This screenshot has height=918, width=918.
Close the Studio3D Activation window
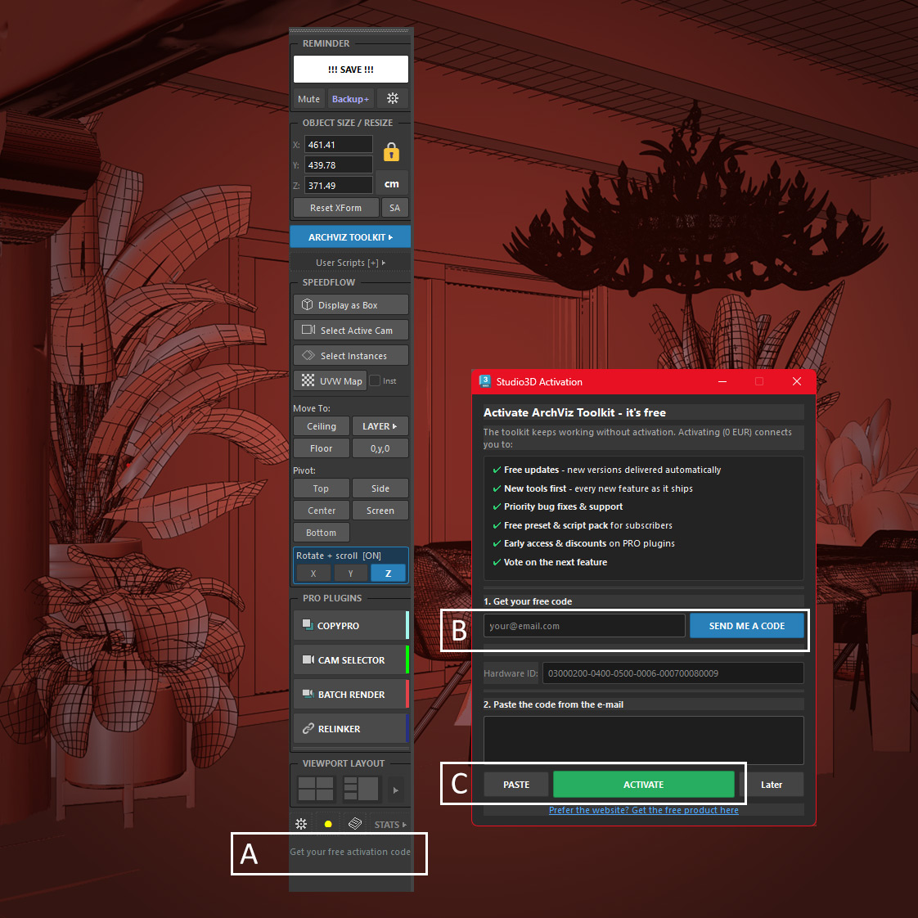click(x=797, y=382)
